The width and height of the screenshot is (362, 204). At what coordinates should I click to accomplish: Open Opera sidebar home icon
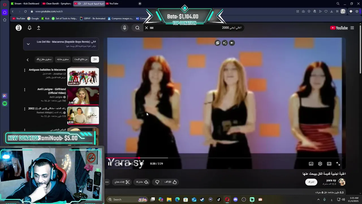click(5, 12)
